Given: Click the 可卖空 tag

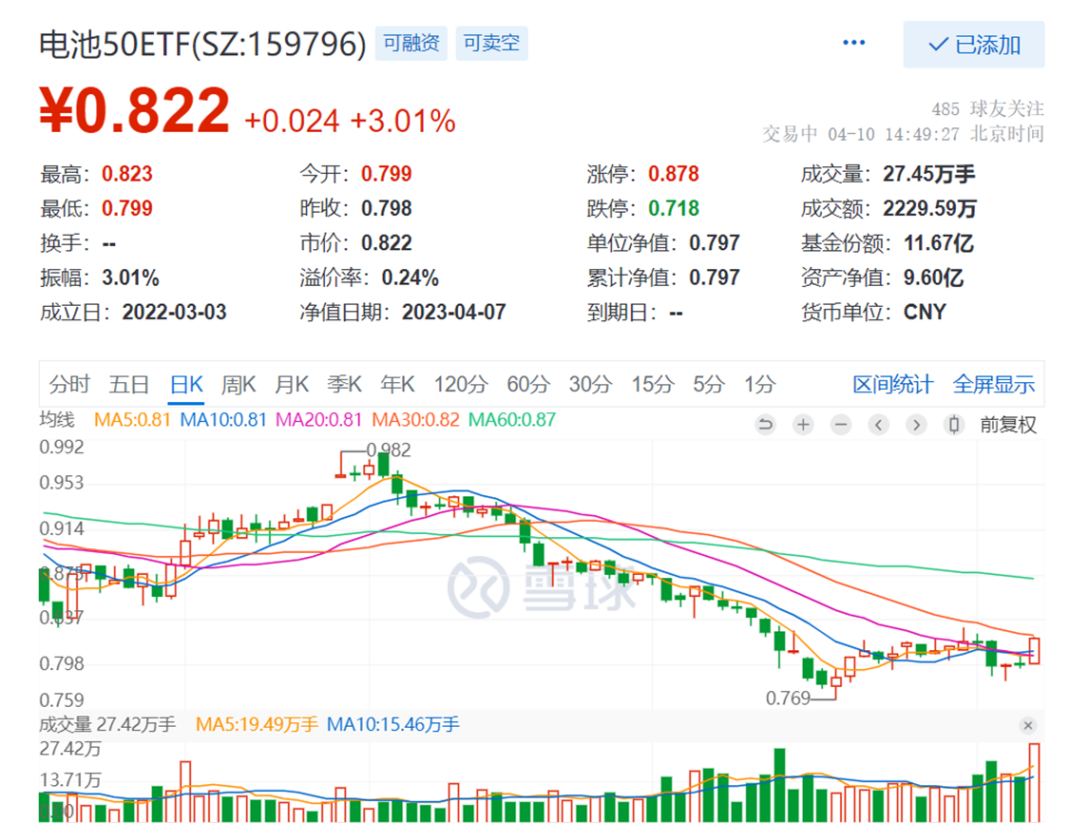Looking at the screenshot, I should coord(491,43).
